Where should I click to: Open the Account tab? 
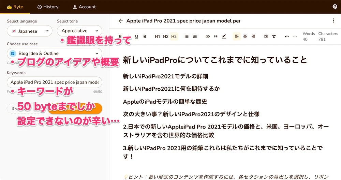(84, 7)
